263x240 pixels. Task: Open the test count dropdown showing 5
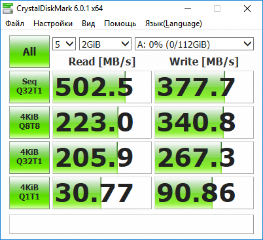click(64, 44)
